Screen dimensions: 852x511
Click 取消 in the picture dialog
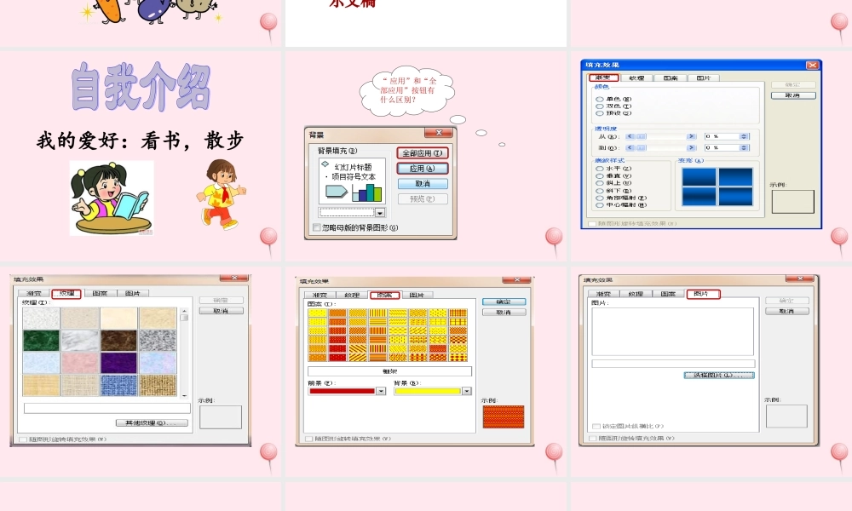(x=786, y=311)
